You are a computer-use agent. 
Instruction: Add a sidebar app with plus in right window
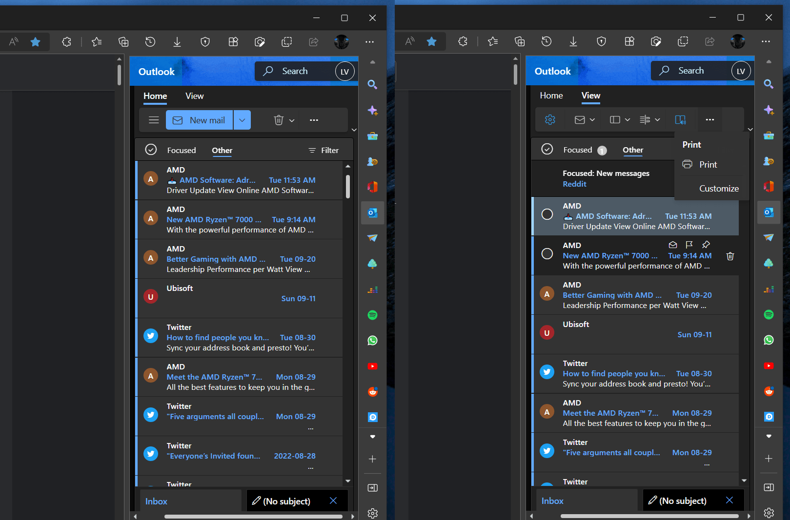pyautogui.click(x=769, y=459)
